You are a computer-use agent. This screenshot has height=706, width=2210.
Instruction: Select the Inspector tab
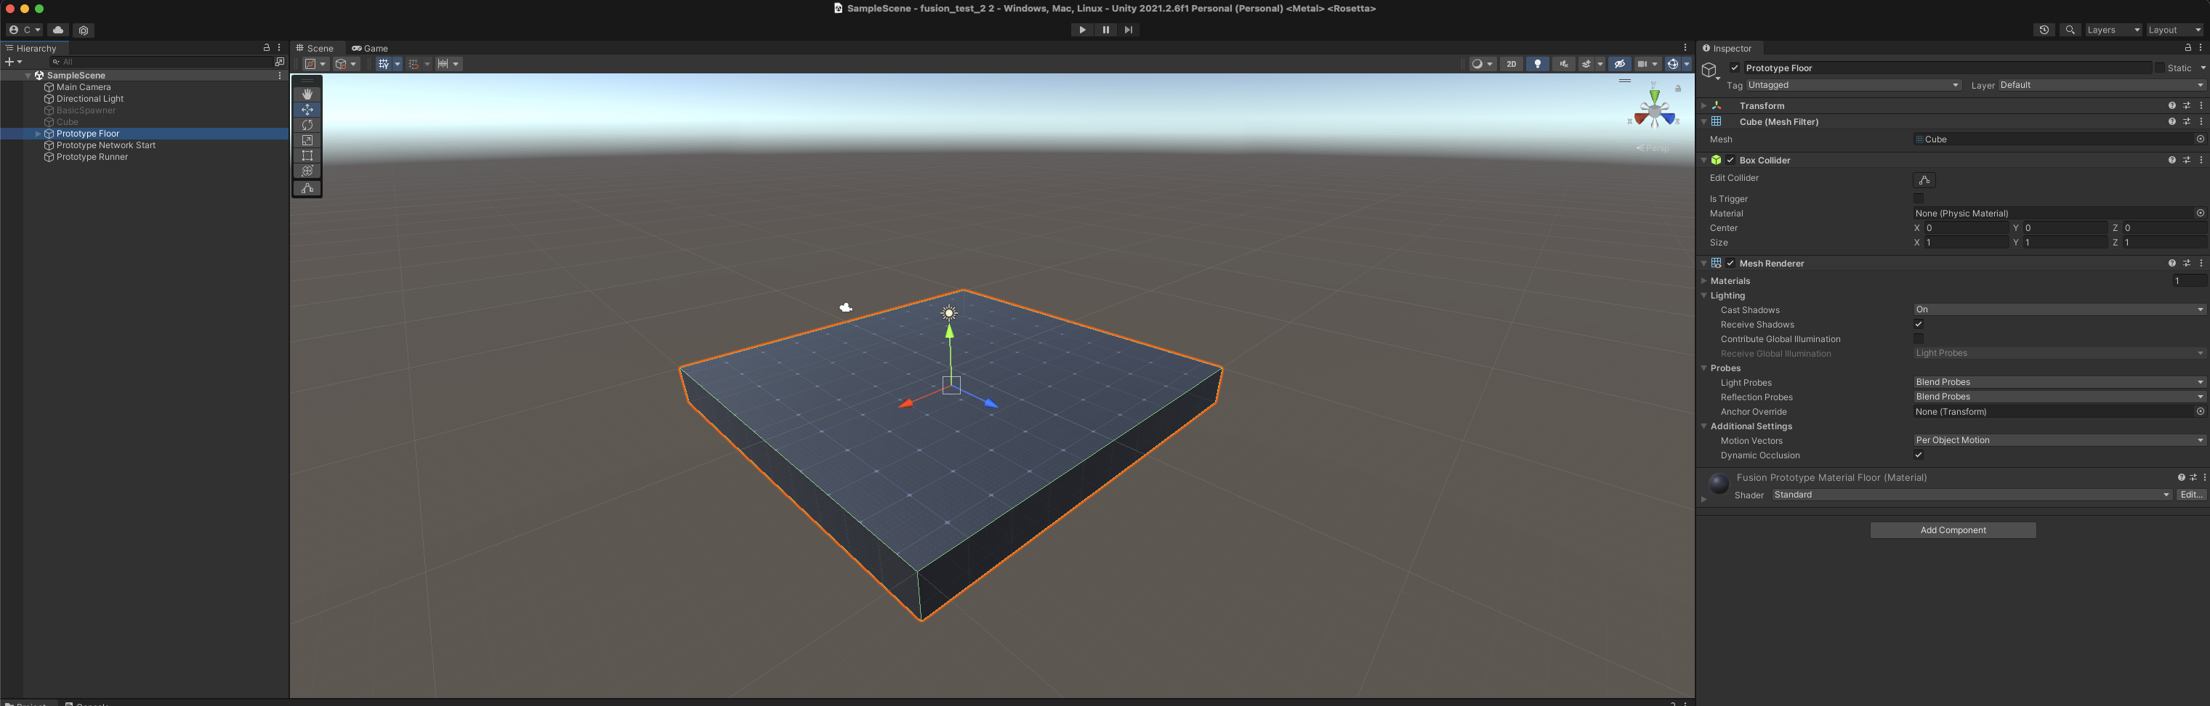(1728, 48)
